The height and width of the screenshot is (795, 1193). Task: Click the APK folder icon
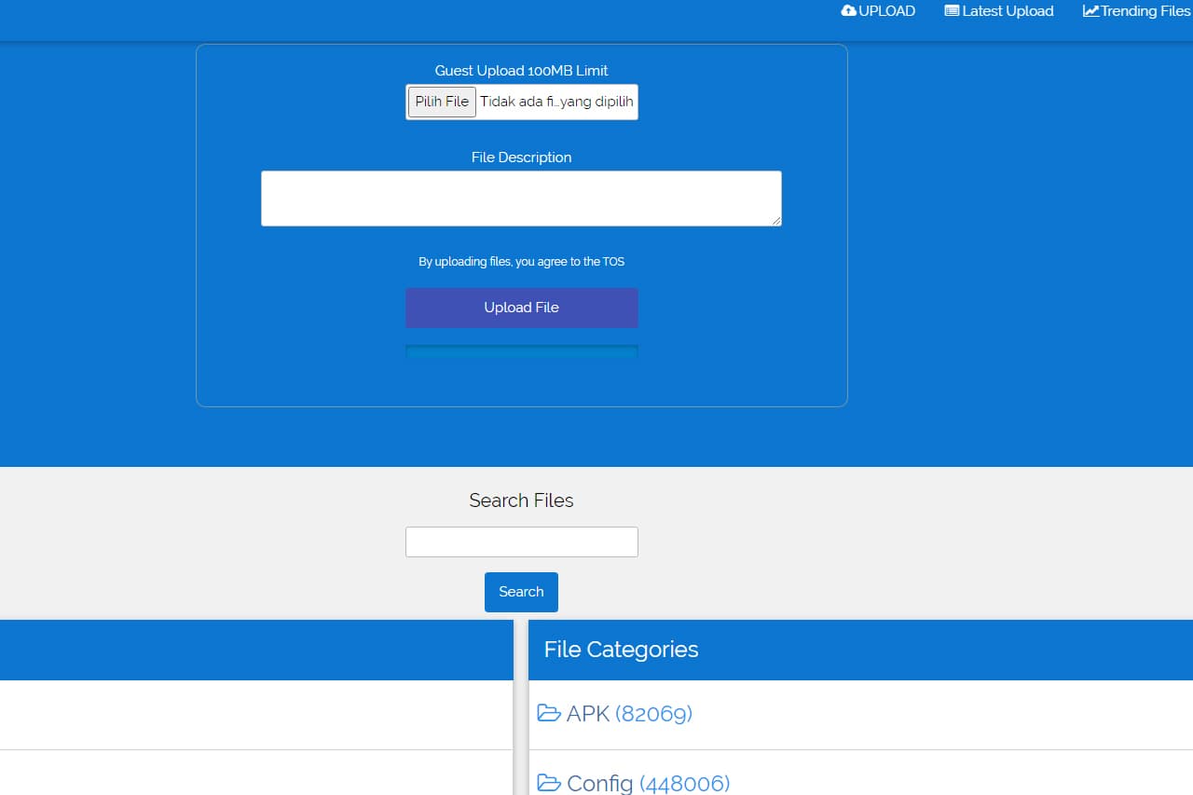tap(549, 714)
